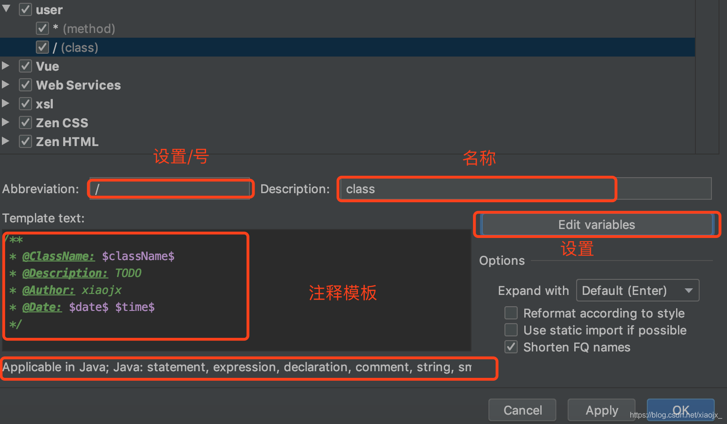Click the Description field containing class
Screen dimensions: 727x424
tap(526, 189)
